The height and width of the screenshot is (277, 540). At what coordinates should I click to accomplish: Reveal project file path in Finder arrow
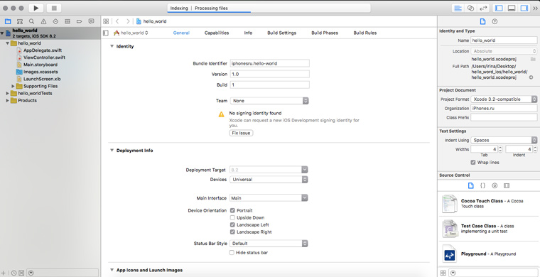531,77
